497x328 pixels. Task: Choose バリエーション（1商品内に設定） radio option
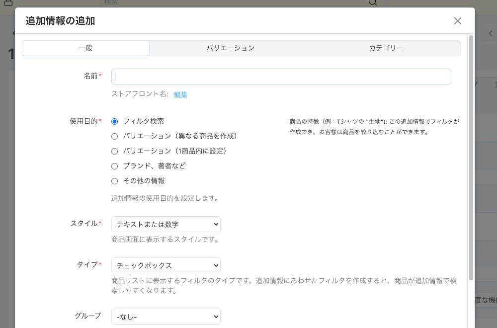(115, 151)
